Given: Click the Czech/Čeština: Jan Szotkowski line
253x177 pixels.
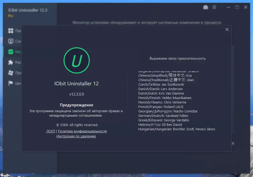Looking at the screenshot, I should coord(161,85).
